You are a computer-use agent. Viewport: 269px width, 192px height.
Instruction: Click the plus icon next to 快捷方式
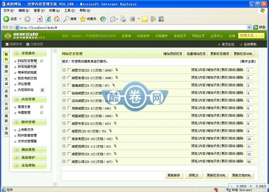262,36
